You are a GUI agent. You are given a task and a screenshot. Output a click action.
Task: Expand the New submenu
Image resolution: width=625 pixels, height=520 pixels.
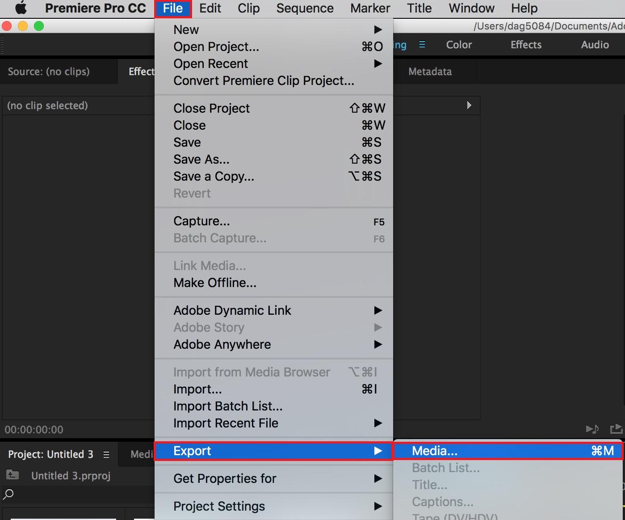274,30
